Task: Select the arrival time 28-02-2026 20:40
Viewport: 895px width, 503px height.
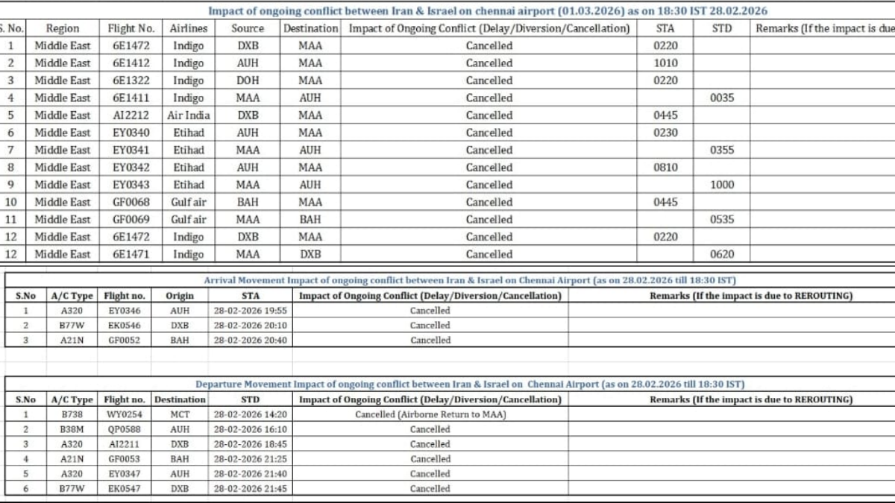Action: point(250,341)
